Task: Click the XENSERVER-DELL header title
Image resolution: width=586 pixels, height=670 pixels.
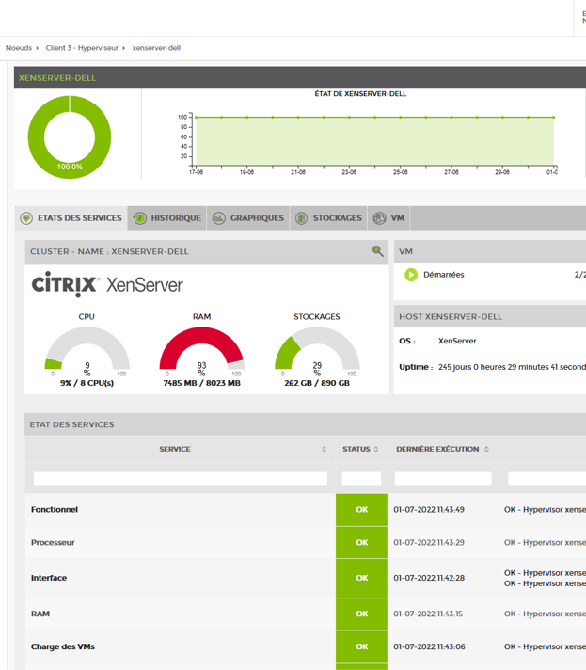Action: 57,78
